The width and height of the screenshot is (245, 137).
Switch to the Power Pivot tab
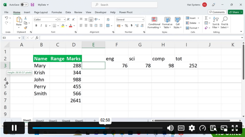[x=126, y=12]
